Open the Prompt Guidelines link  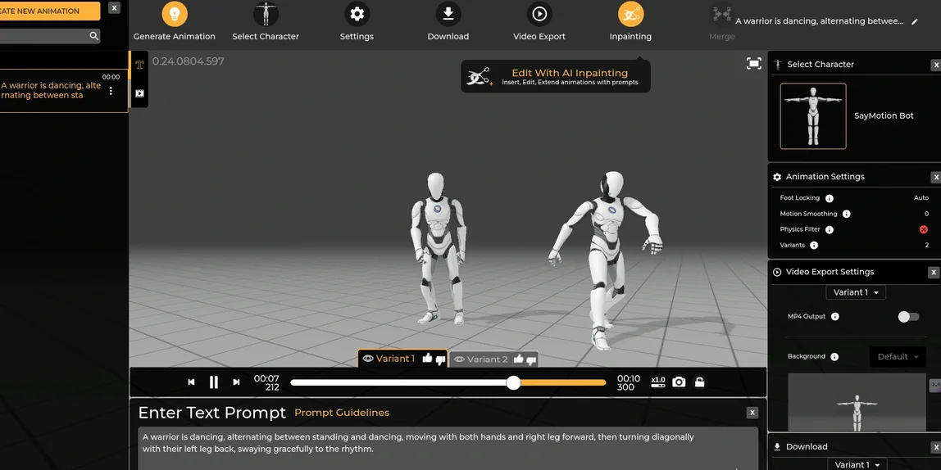(x=342, y=413)
